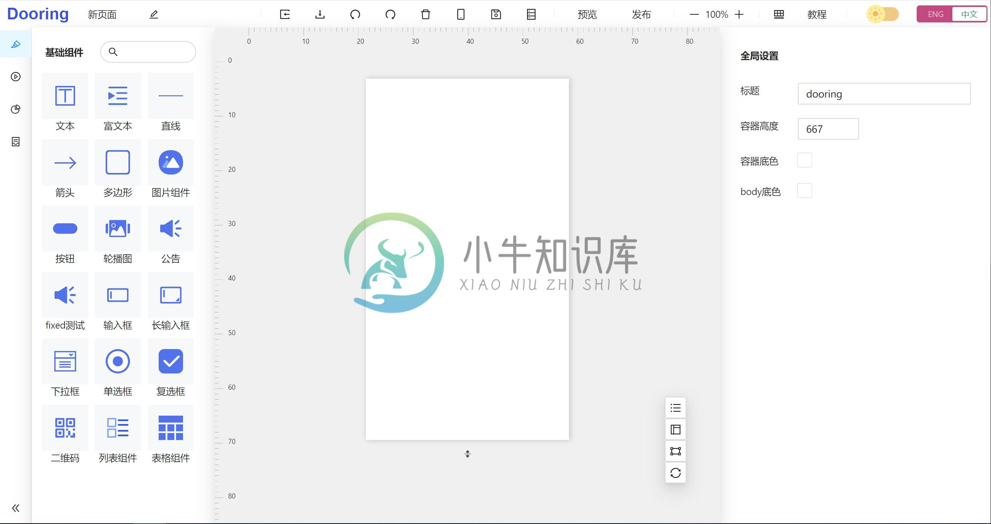Viewport: 991px width, 524px height.
Task: Click the 新页面 page name
Action: (x=102, y=14)
